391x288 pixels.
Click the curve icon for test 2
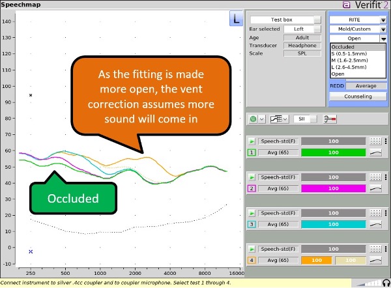(x=375, y=188)
